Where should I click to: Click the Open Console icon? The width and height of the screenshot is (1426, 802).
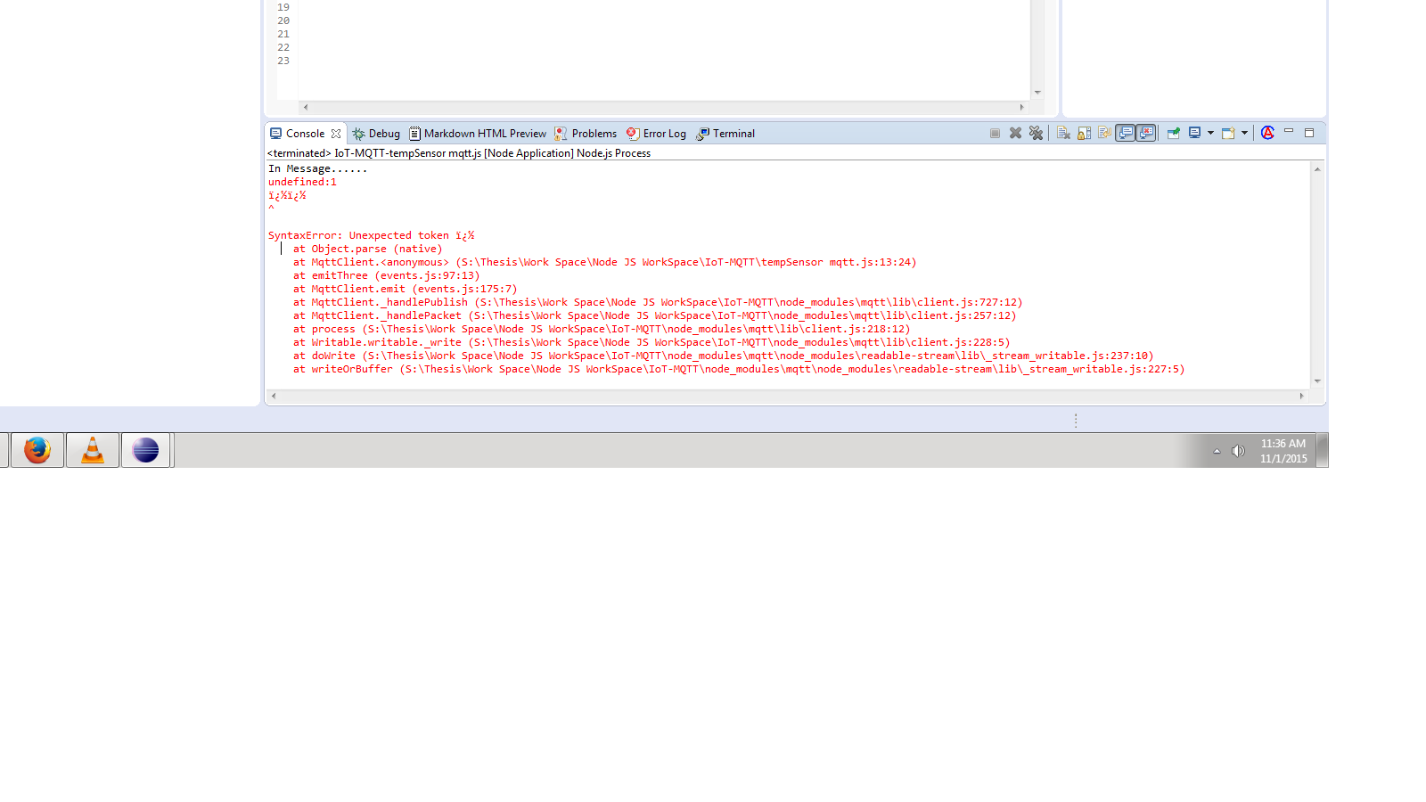(1228, 134)
